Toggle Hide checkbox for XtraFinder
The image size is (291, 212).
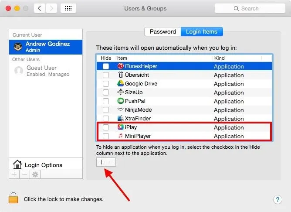(106, 119)
